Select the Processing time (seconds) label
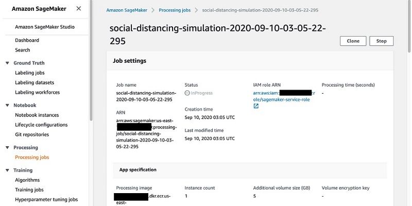Screen dimensions: 412x206 pyautogui.click(x=348, y=85)
